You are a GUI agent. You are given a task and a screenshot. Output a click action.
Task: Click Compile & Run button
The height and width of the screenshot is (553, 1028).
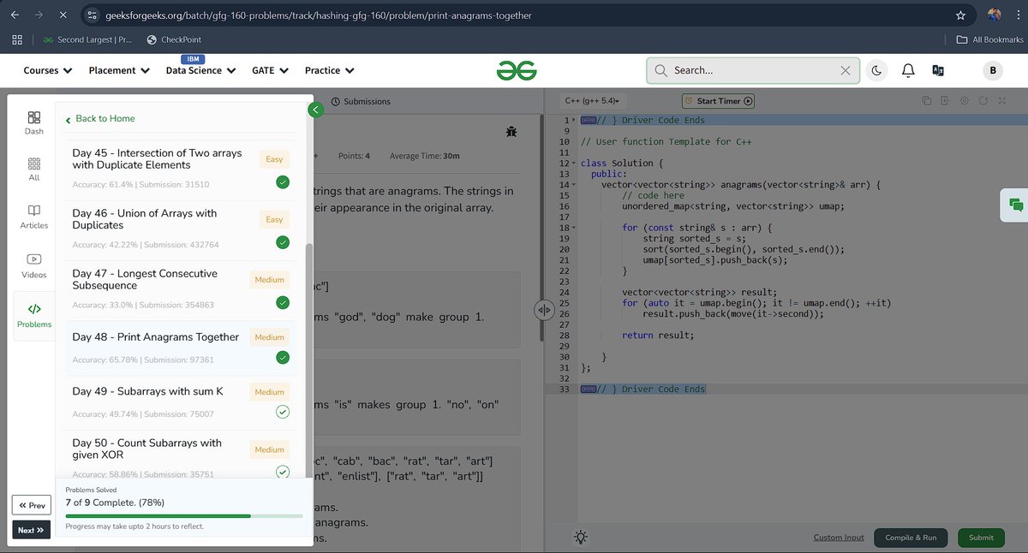coord(911,538)
